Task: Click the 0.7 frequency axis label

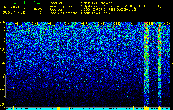Action: 2,91
